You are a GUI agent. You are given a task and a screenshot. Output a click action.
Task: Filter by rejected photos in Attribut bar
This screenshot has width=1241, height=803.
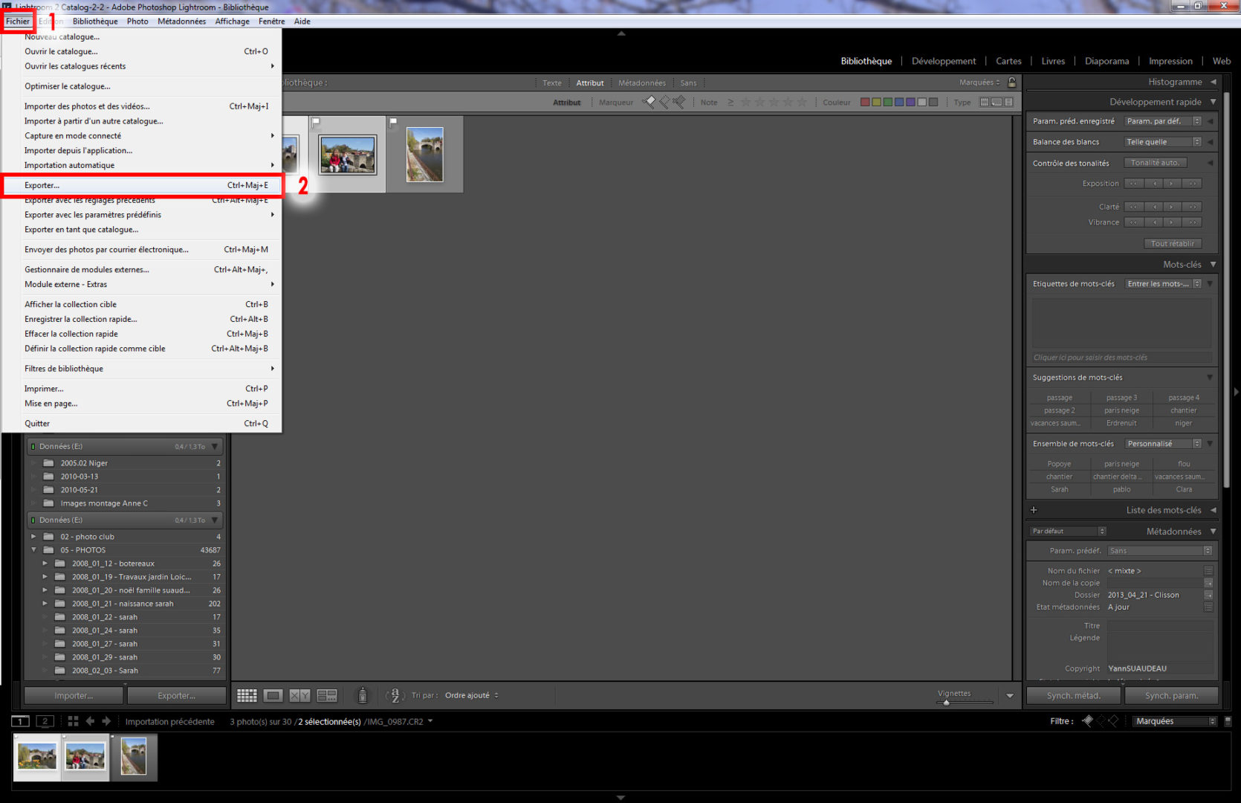(678, 103)
